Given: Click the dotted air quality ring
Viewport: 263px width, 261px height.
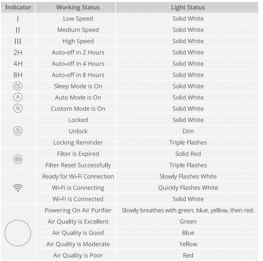Looking at the screenshot, I should (18, 233).
